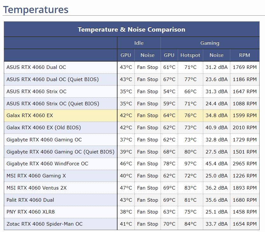Click the 1729 RPM value

coord(245,140)
